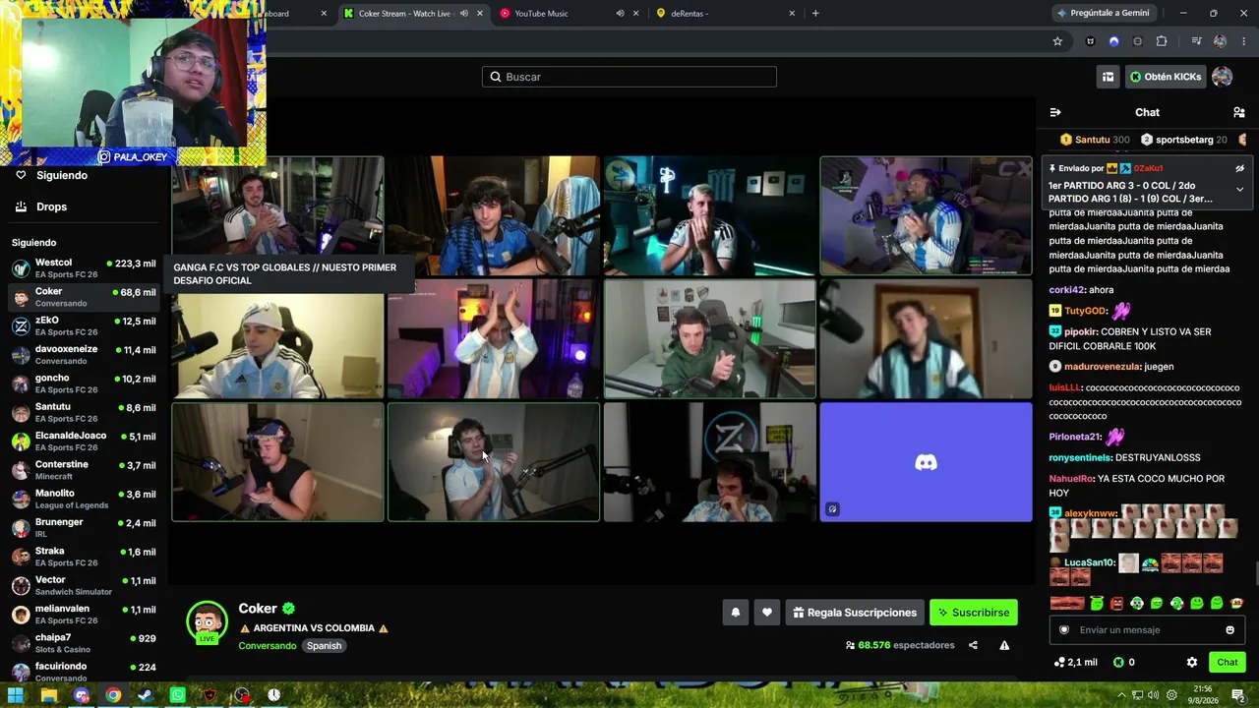Visit ElcanaldeJoaco's channel
Screen dimensions: 1259x708
tap(84, 442)
